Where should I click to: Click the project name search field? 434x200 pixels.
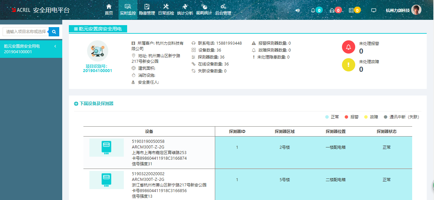coord(26,32)
